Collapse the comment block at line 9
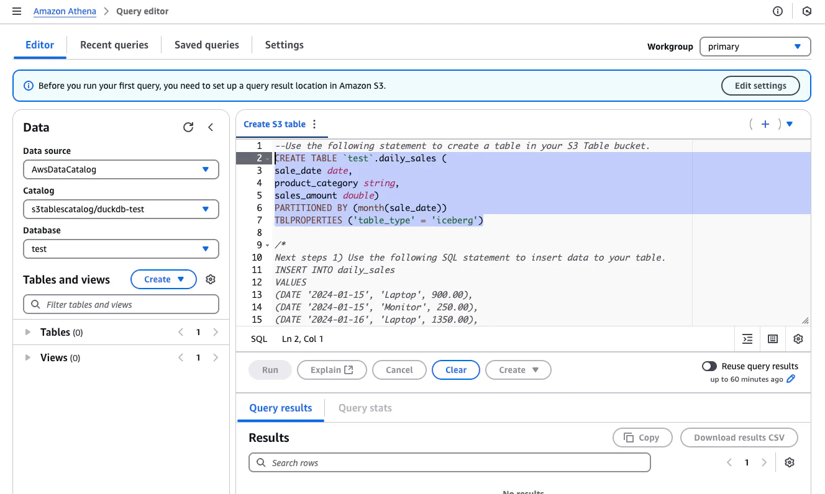This screenshot has height=494, width=825. (267, 245)
